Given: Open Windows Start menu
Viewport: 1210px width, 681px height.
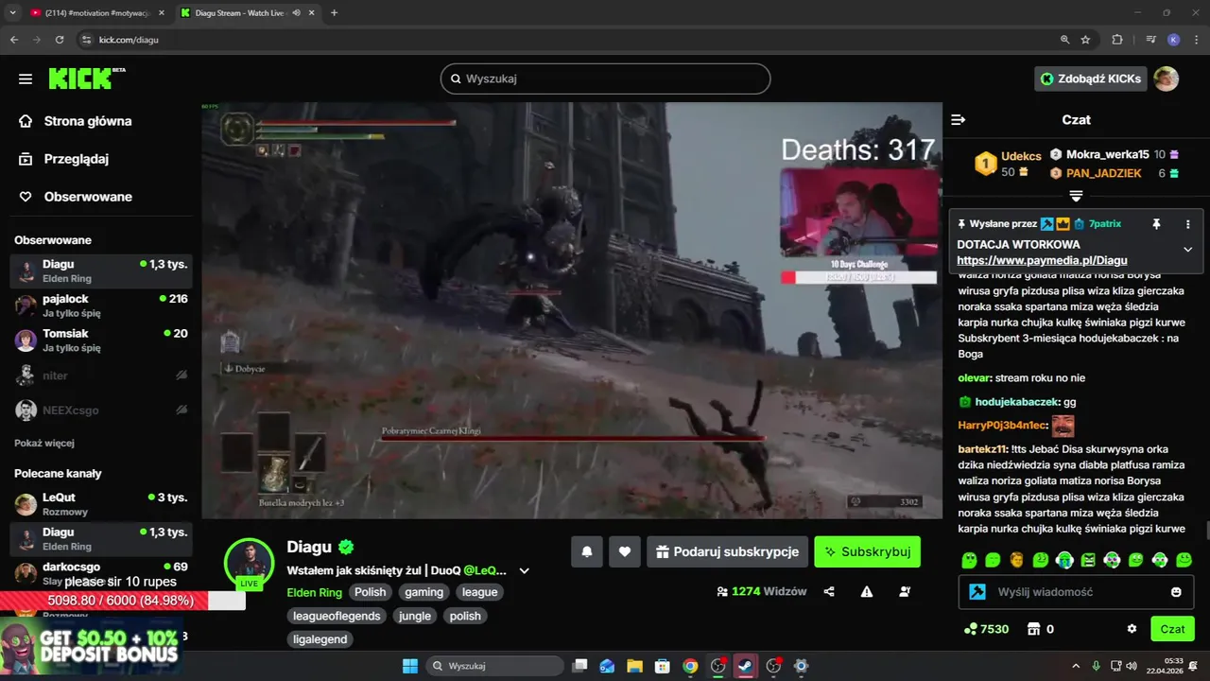Looking at the screenshot, I should coord(410,666).
